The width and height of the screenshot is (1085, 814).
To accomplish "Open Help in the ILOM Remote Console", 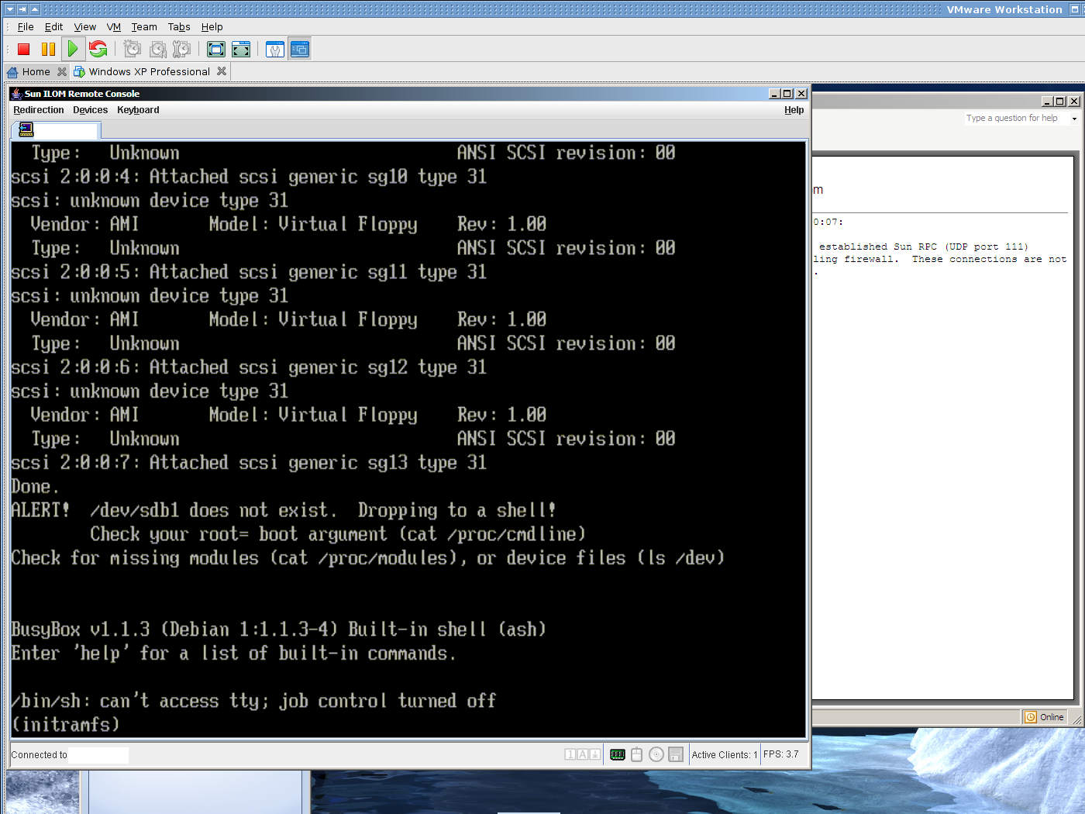I will (x=794, y=110).
